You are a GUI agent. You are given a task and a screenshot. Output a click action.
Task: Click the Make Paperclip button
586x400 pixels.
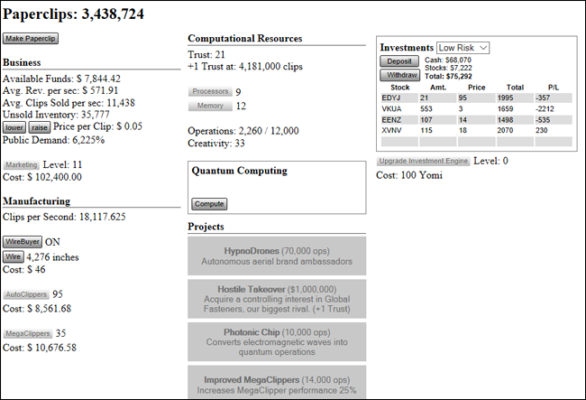click(x=31, y=39)
